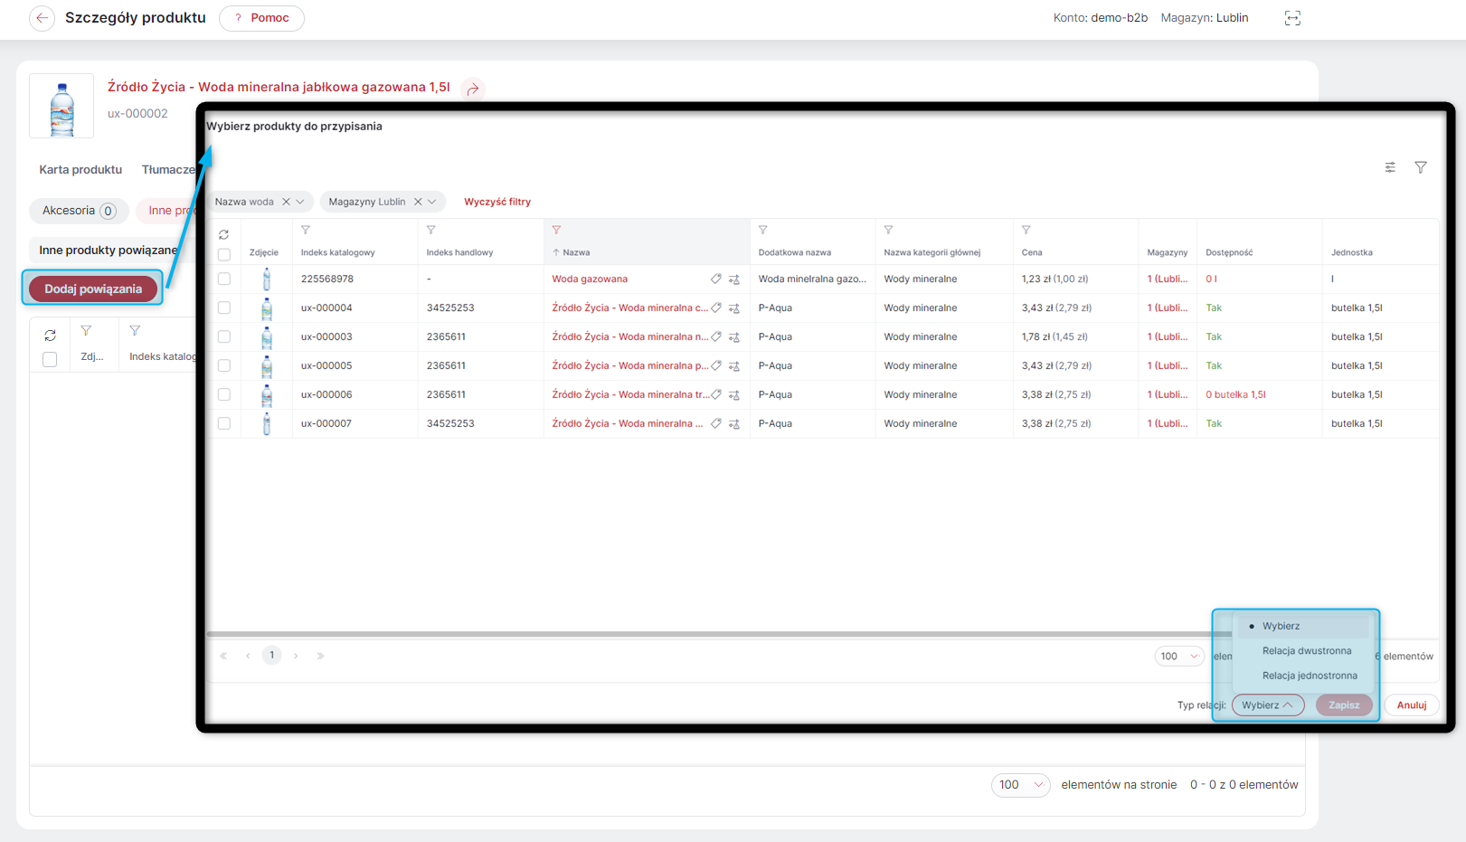Open Woda gazowana product link
Screen dimensions: 1466x842
point(590,279)
